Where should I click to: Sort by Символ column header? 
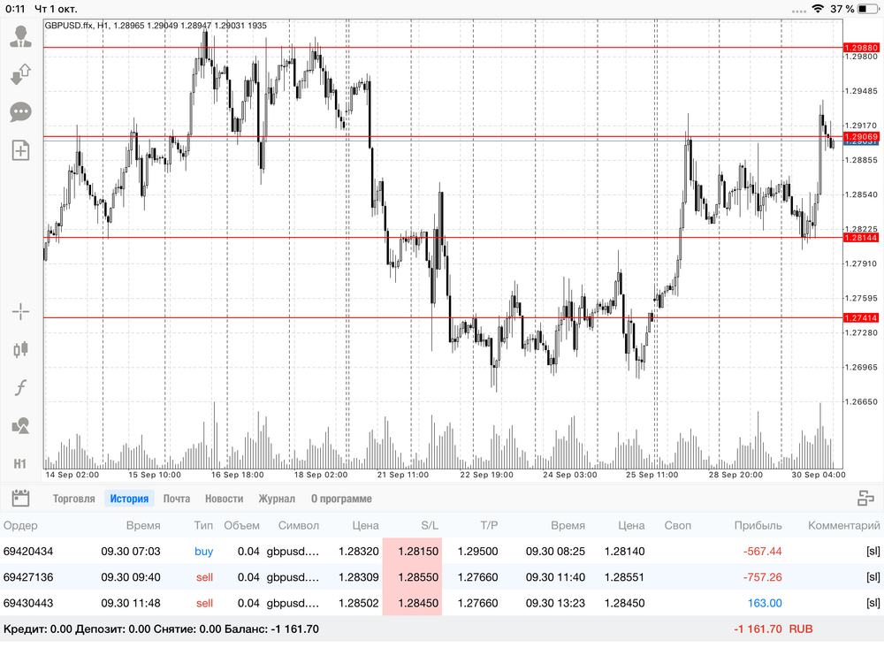(298, 525)
